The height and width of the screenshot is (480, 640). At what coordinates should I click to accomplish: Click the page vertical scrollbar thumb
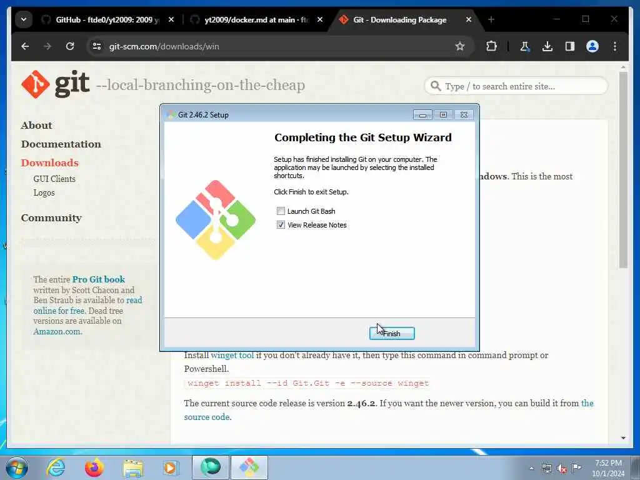[623, 170]
